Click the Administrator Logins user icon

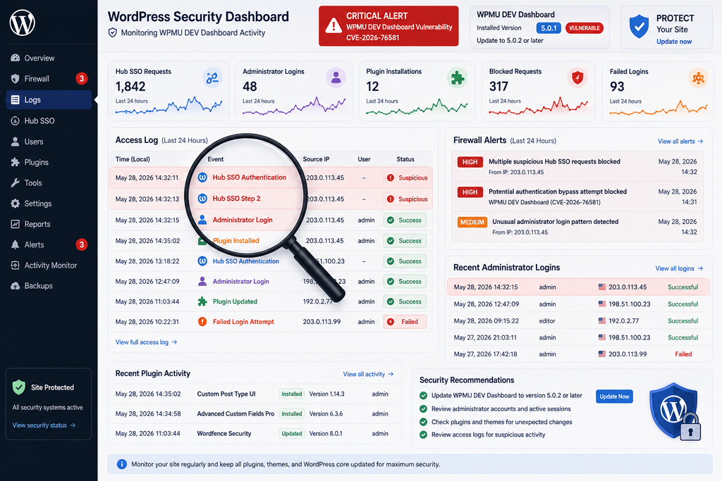tap(336, 77)
